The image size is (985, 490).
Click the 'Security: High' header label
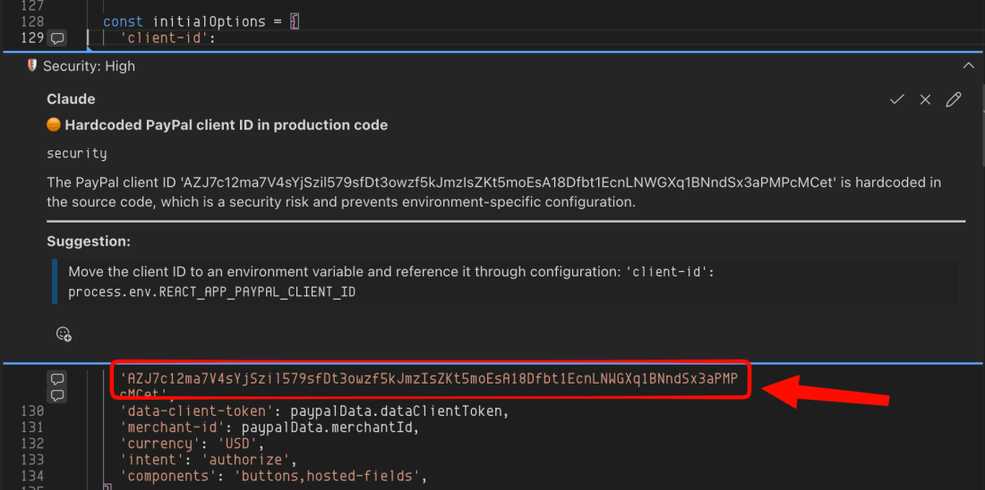coord(90,66)
